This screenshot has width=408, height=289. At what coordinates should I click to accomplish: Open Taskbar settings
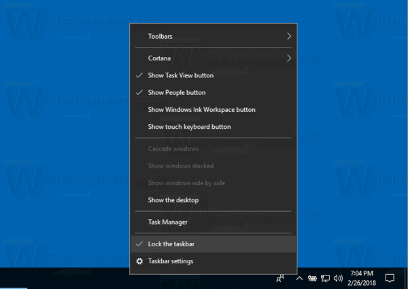pyautogui.click(x=214, y=261)
